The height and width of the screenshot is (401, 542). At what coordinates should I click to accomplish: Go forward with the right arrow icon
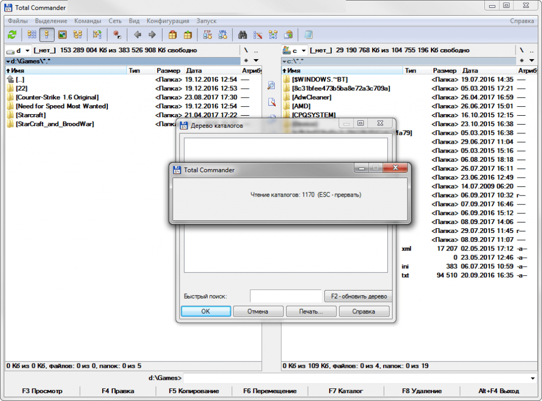click(152, 34)
